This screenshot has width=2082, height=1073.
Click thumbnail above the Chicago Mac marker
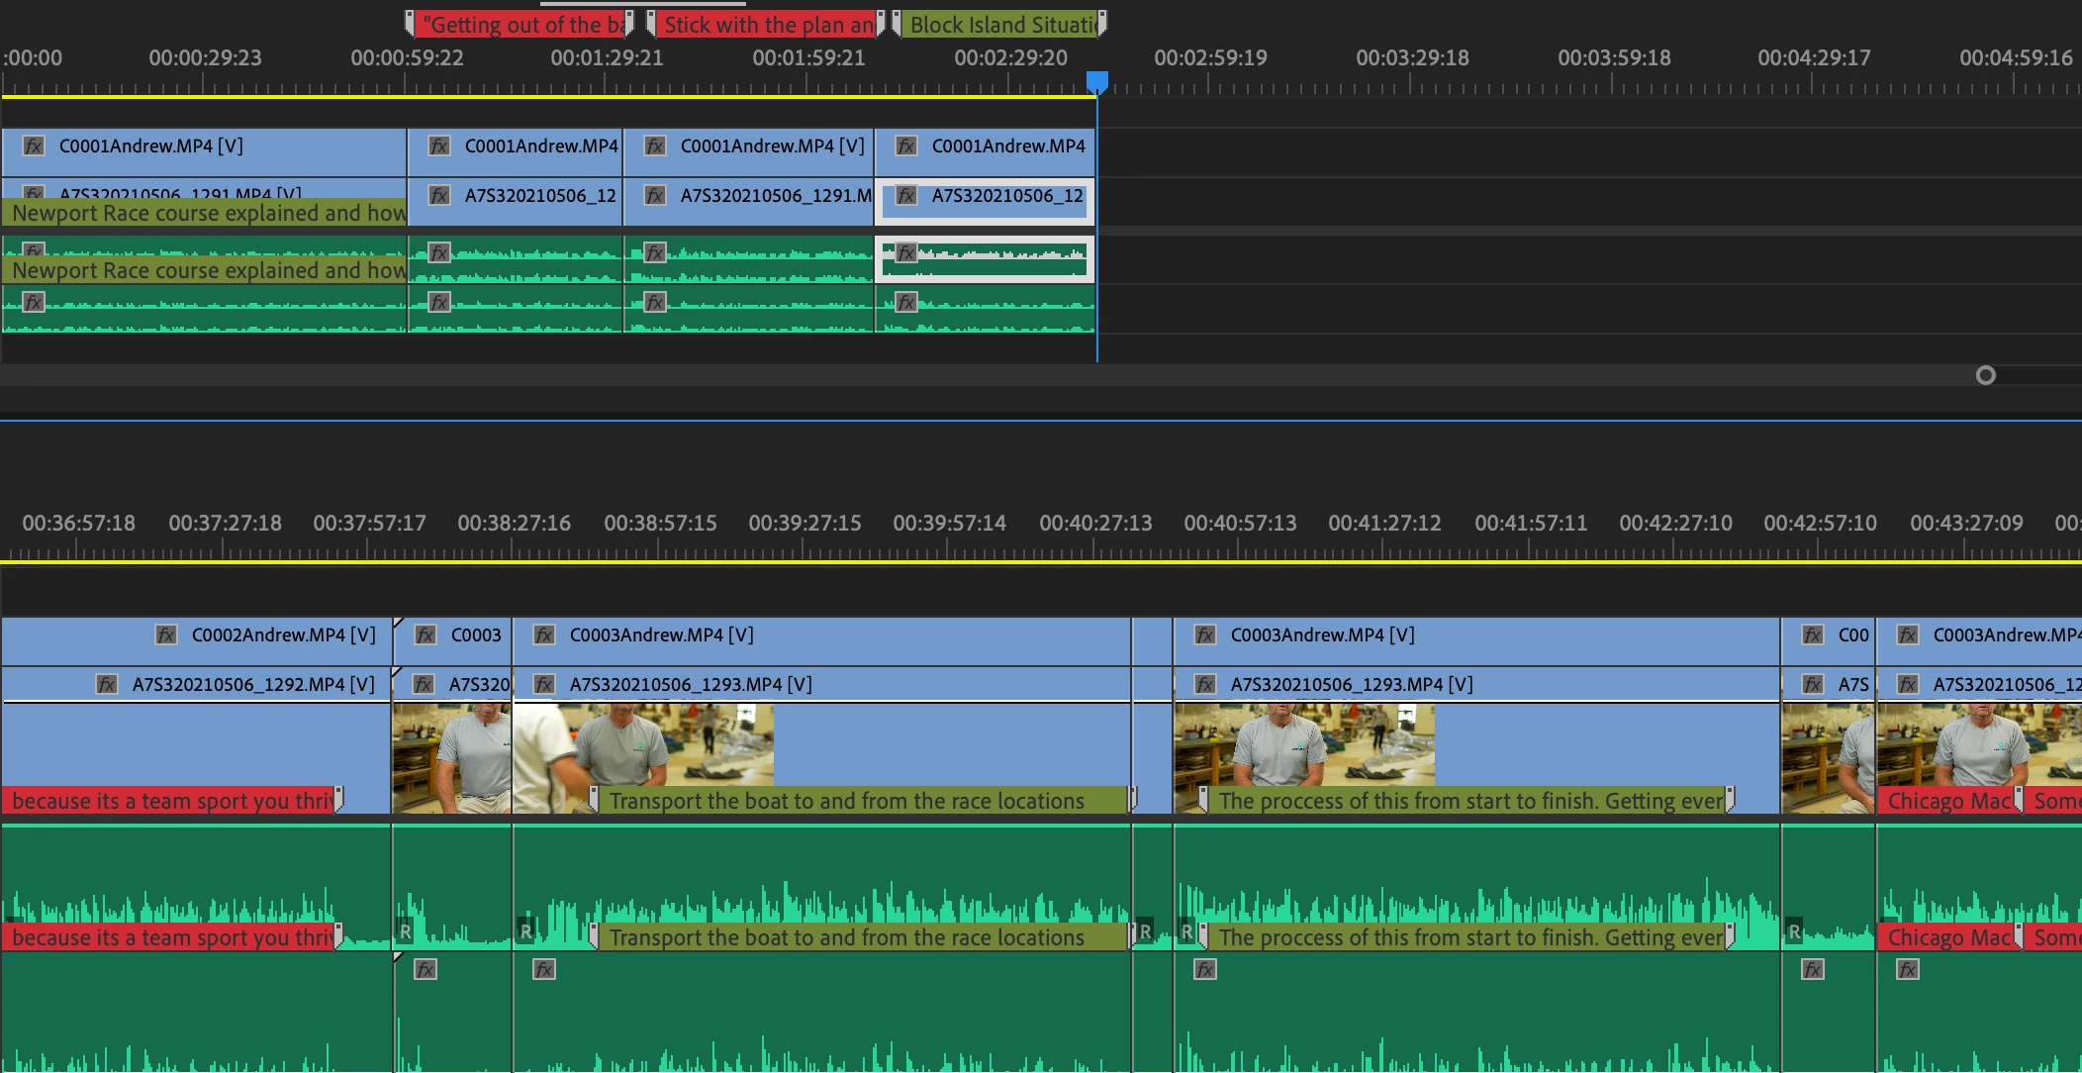(1980, 745)
